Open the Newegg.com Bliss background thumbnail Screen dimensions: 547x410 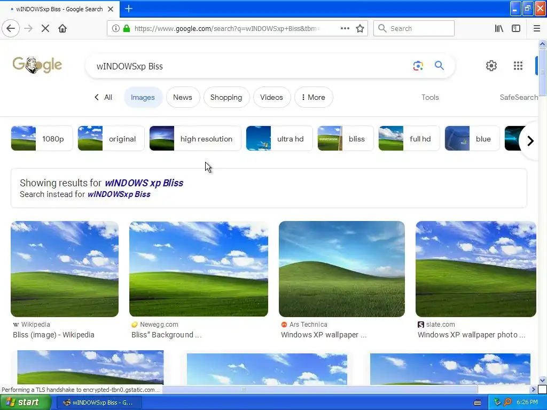(199, 269)
